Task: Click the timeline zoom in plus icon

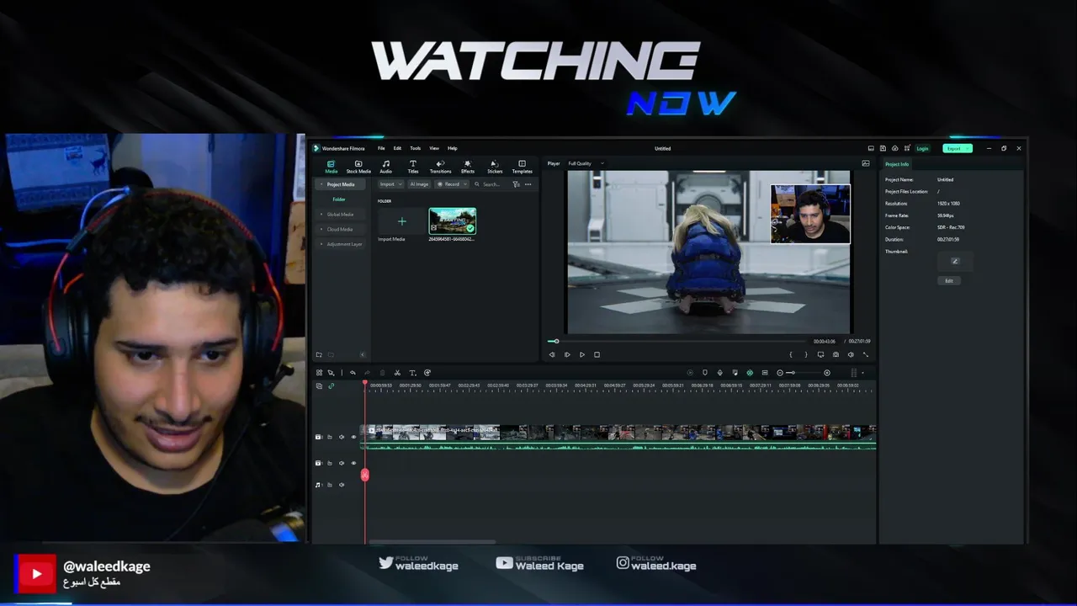Action: point(826,373)
